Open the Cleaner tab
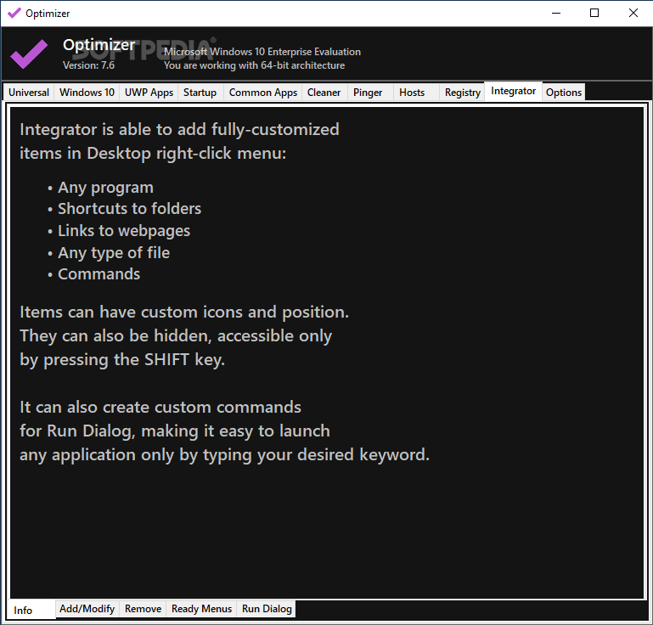Image resolution: width=653 pixels, height=625 pixels. [324, 92]
